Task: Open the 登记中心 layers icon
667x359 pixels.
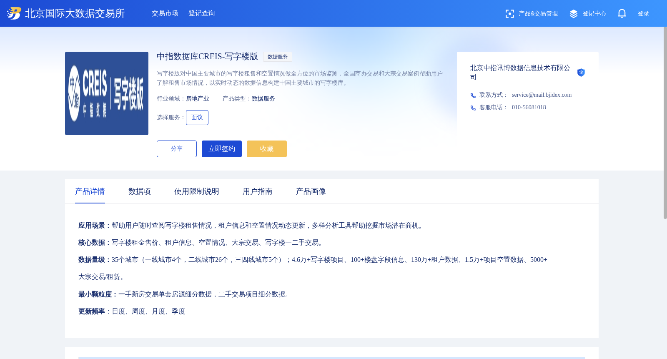Action: point(574,14)
